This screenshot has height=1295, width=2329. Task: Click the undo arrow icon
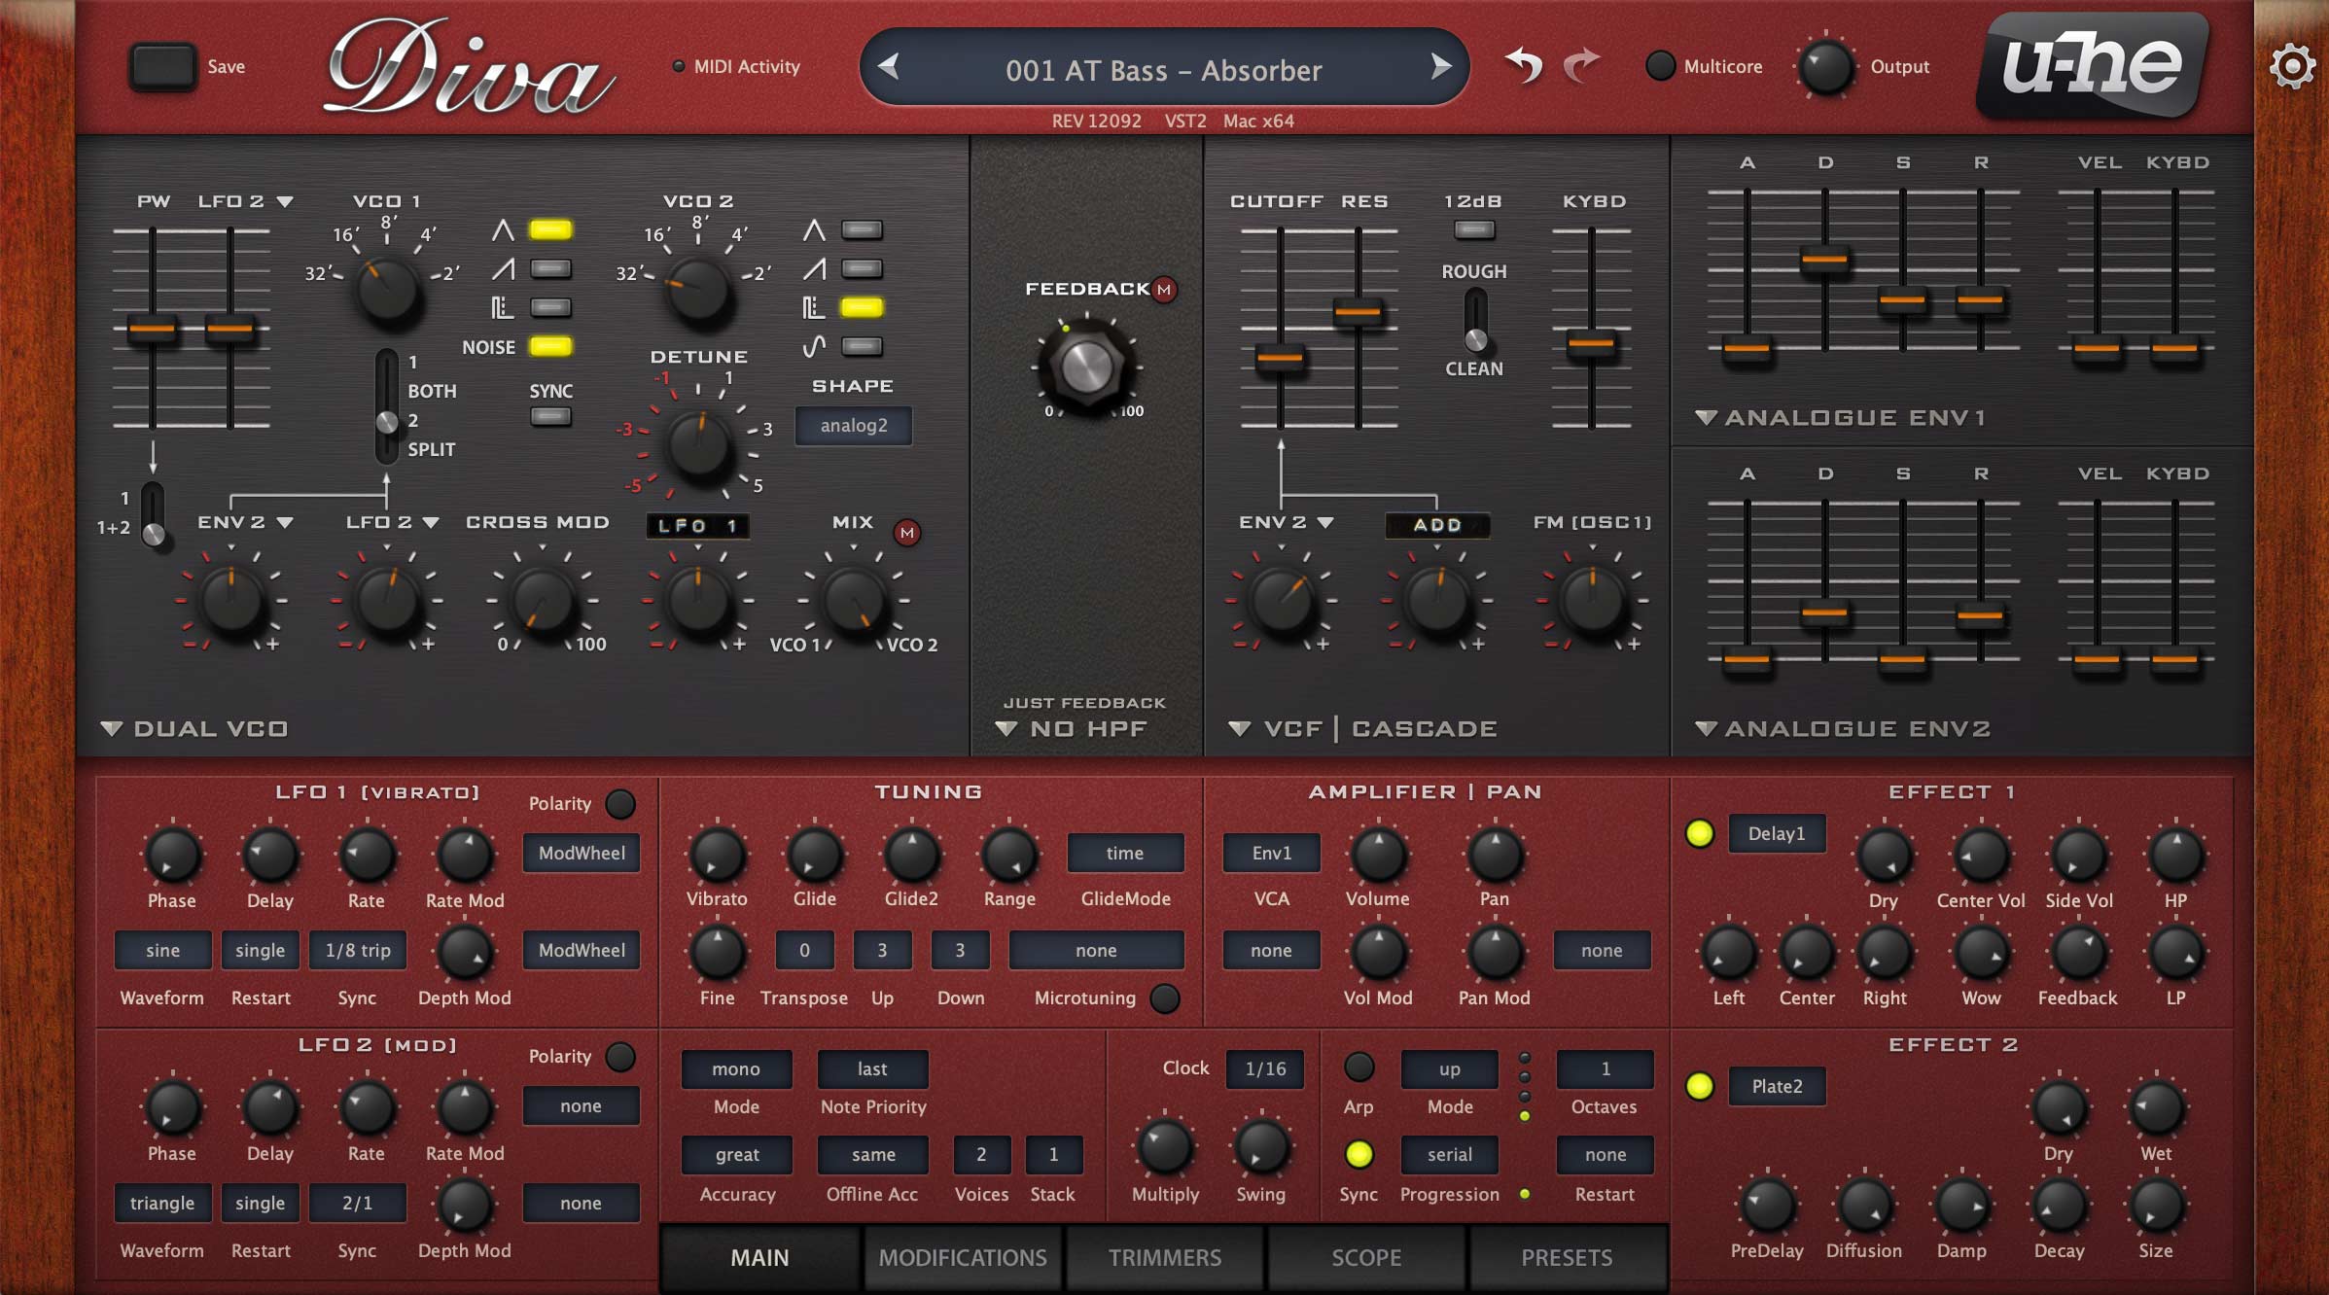coord(1524,66)
